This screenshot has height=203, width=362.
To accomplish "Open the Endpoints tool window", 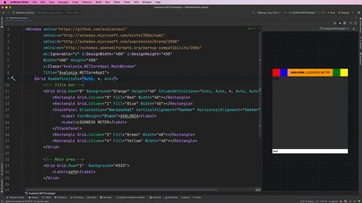I will tap(171, 197).
